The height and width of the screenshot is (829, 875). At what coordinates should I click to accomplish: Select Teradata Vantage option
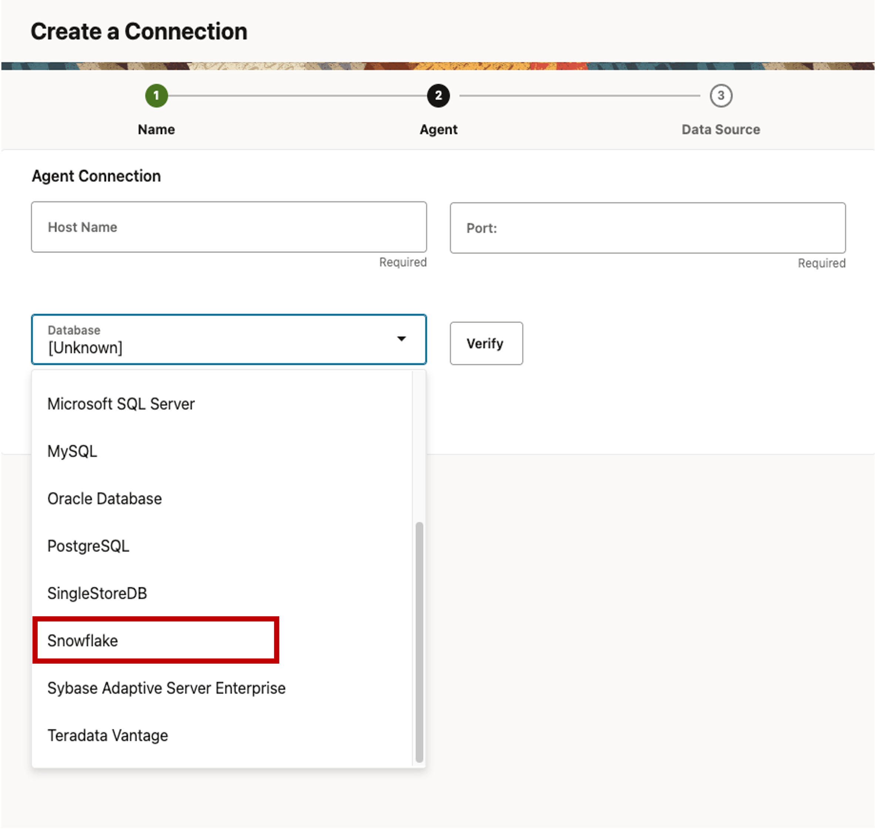coord(108,735)
